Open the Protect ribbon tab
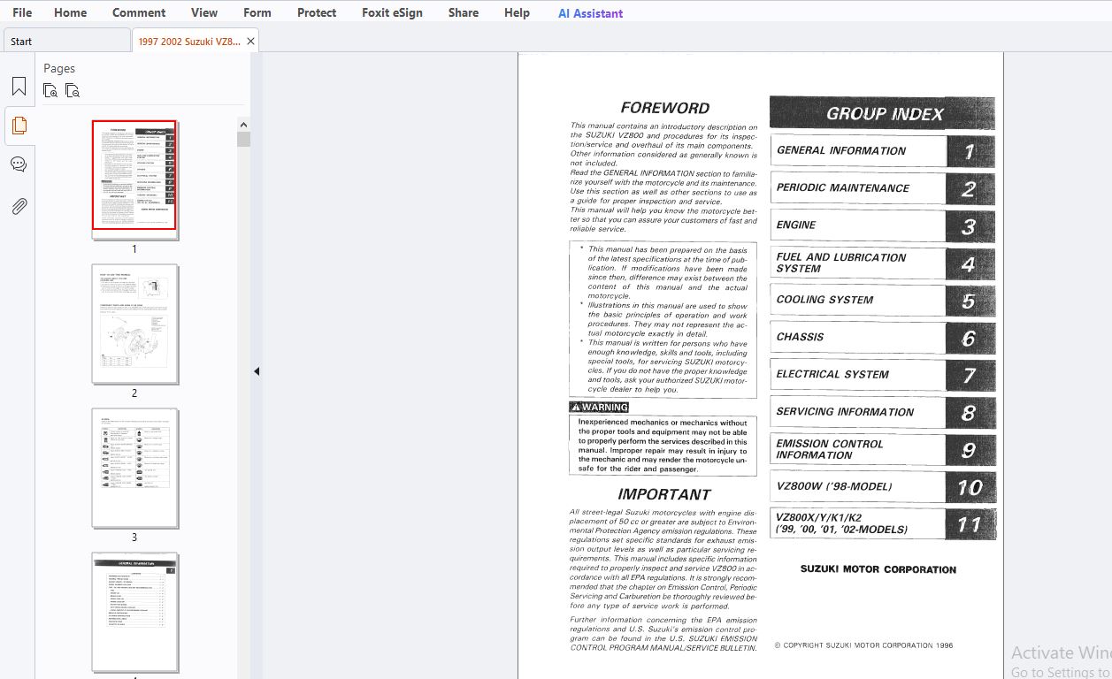 317,12
